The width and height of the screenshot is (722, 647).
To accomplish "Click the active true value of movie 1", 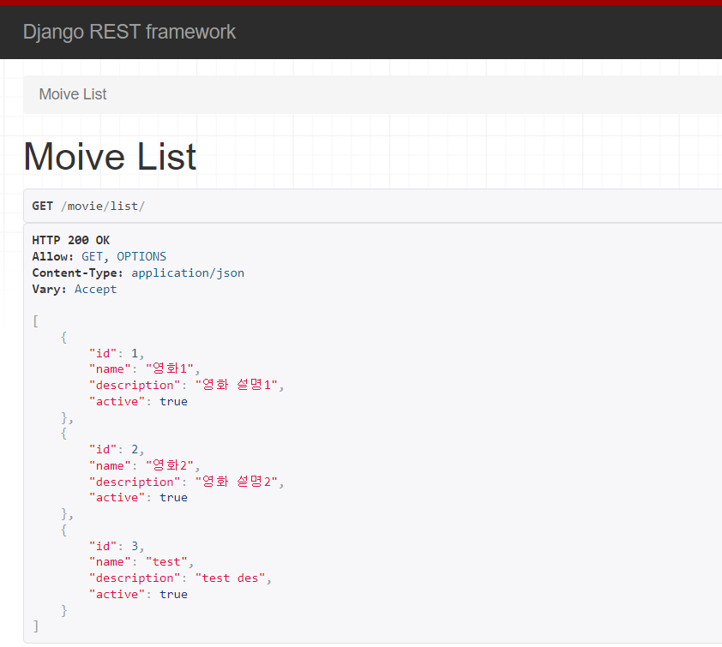I will pyautogui.click(x=173, y=401).
